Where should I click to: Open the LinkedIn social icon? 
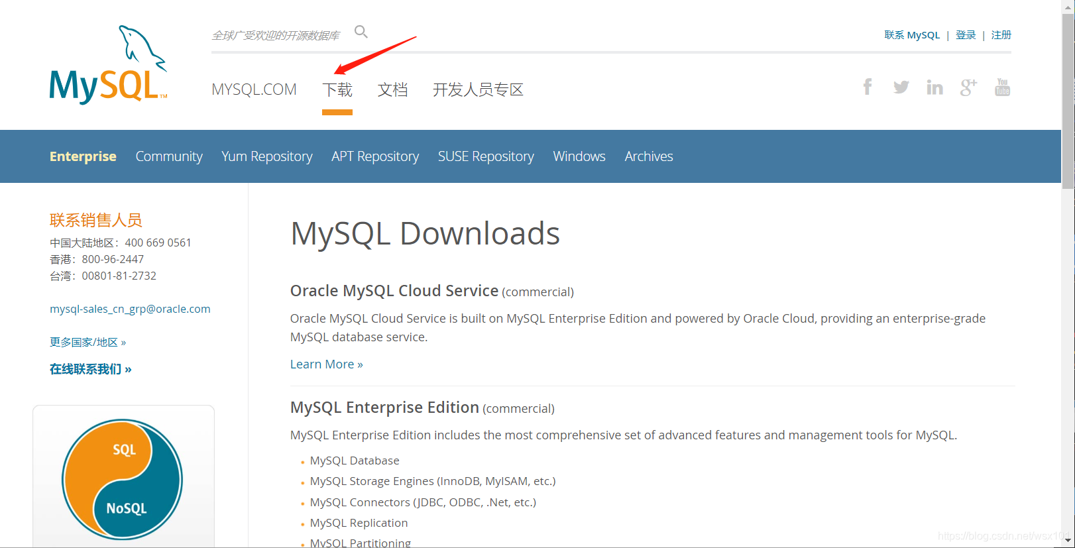(x=934, y=87)
